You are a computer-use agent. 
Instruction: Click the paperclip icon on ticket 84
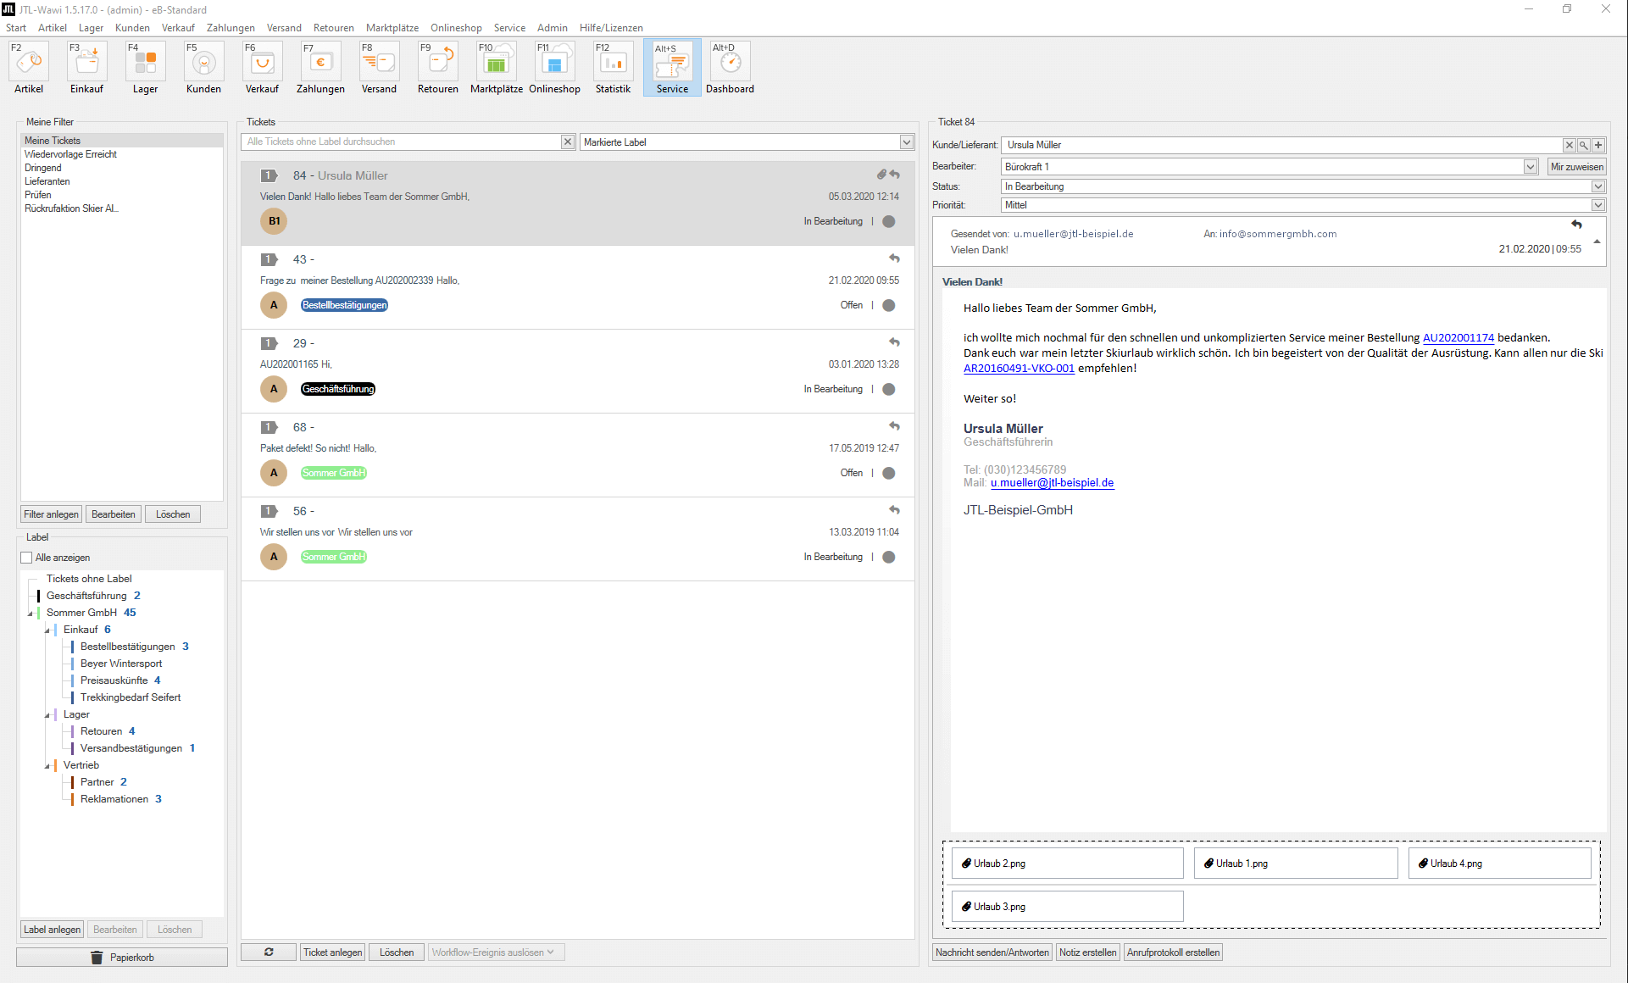click(x=881, y=175)
